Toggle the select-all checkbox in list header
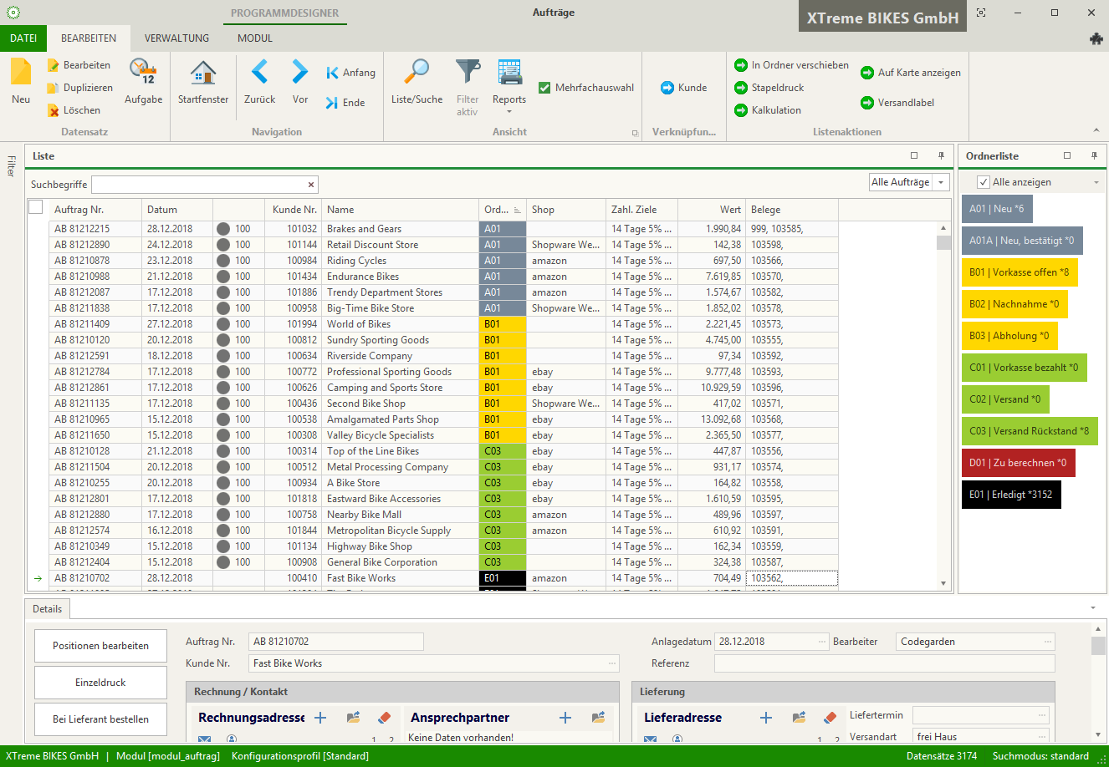The height and width of the screenshot is (767, 1109). pos(36,207)
